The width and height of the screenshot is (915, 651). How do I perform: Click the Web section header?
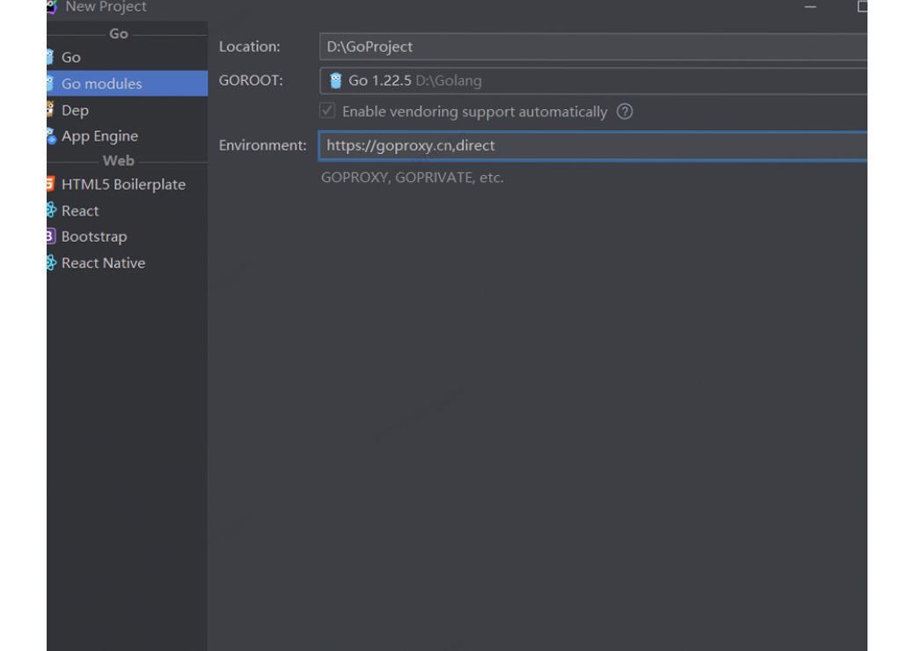tap(119, 160)
